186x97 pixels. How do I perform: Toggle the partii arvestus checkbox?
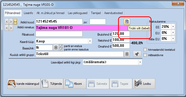[x=61, y=46]
